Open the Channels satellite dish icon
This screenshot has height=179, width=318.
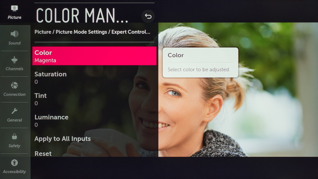click(14, 59)
